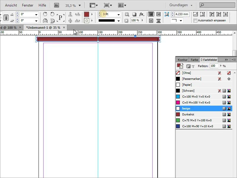
Task: Select the C=0 M=100 Y=0 K=0 swatch
Action: tap(204, 103)
